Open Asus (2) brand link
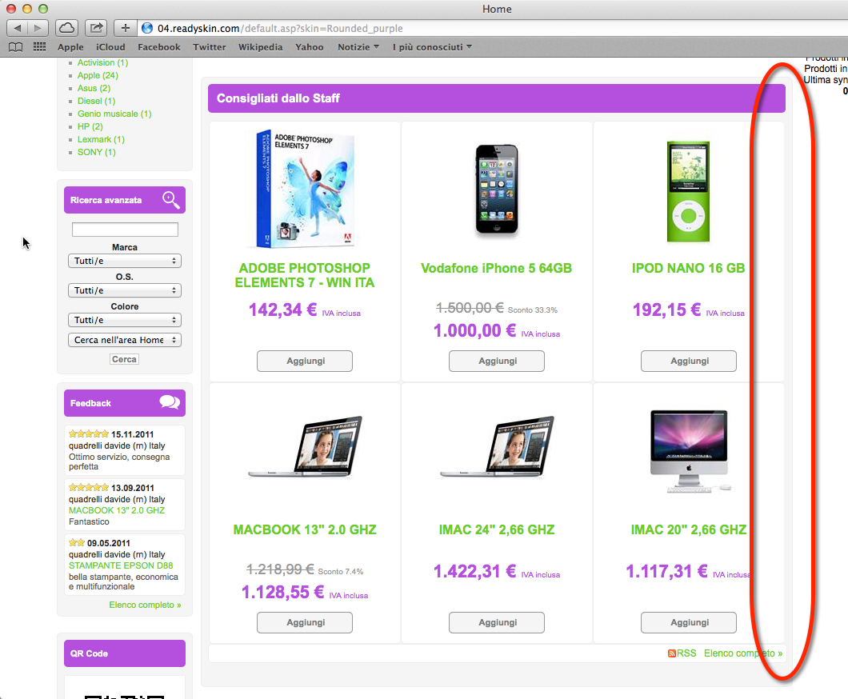Screen dimensions: 848x699 tap(94, 88)
